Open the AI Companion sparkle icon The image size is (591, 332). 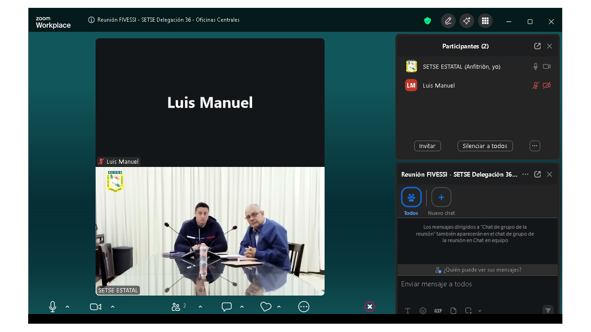467,21
